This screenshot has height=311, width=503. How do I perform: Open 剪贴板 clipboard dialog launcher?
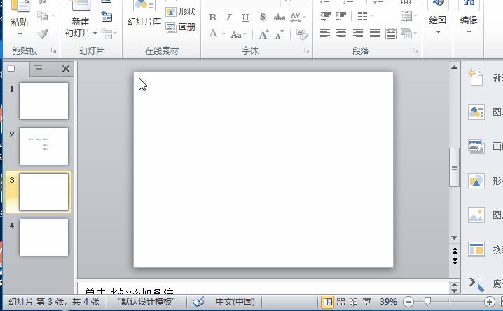pos(54,50)
